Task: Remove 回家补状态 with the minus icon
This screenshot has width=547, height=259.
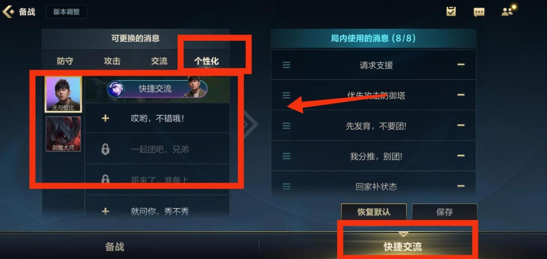Action: [461, 186]
